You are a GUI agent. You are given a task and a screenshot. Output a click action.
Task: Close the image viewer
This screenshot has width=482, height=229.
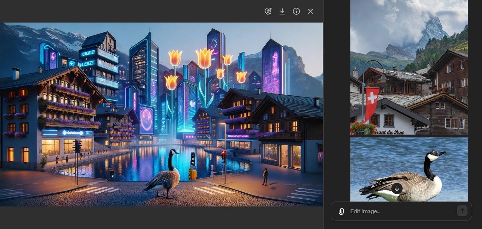coord(311,11)
